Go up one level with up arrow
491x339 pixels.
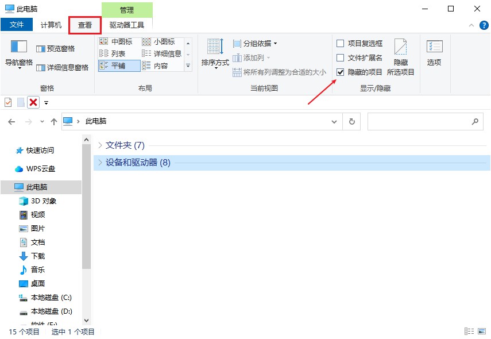[x=54, y=122]
